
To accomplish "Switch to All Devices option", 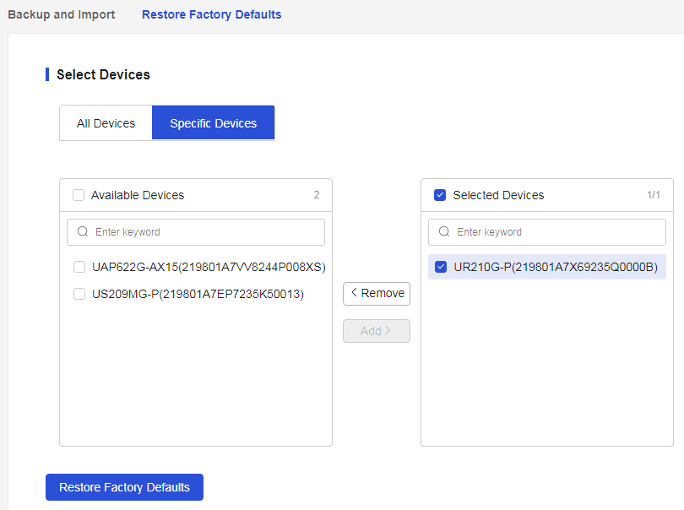I will 106,123.
